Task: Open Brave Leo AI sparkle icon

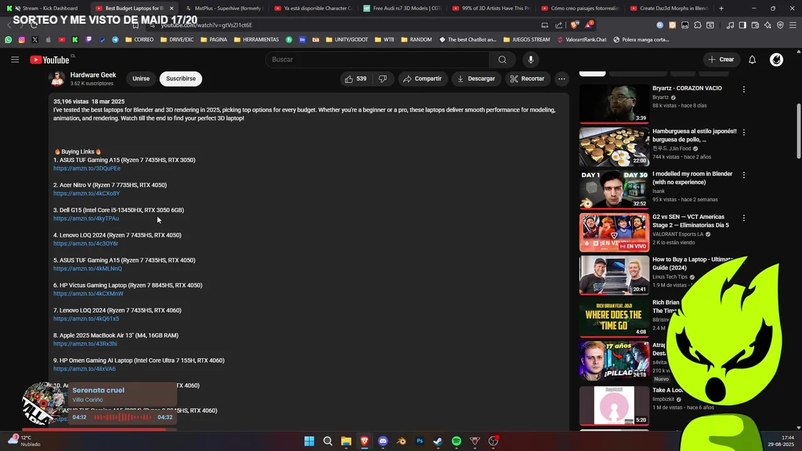Action: [x=768, y=25]
